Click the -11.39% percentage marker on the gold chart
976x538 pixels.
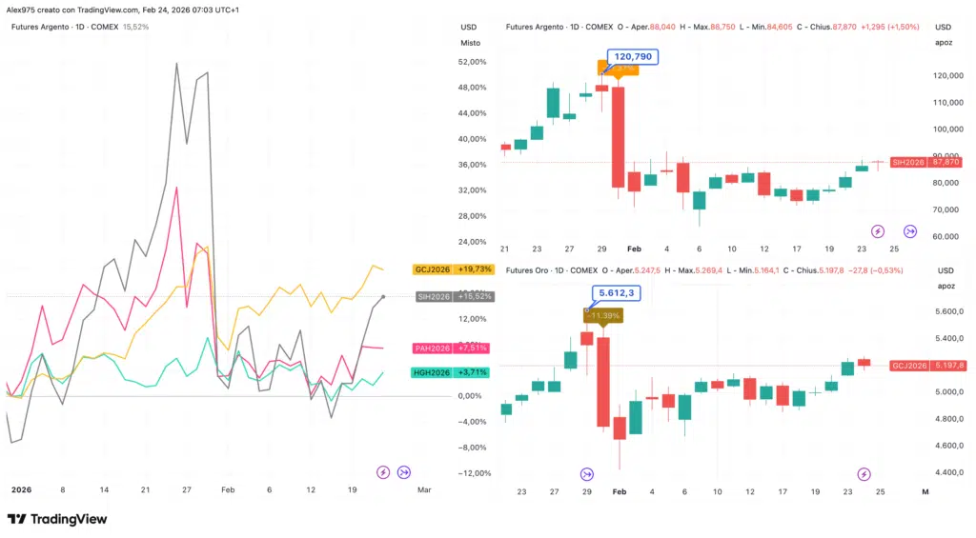coord(603,314)
